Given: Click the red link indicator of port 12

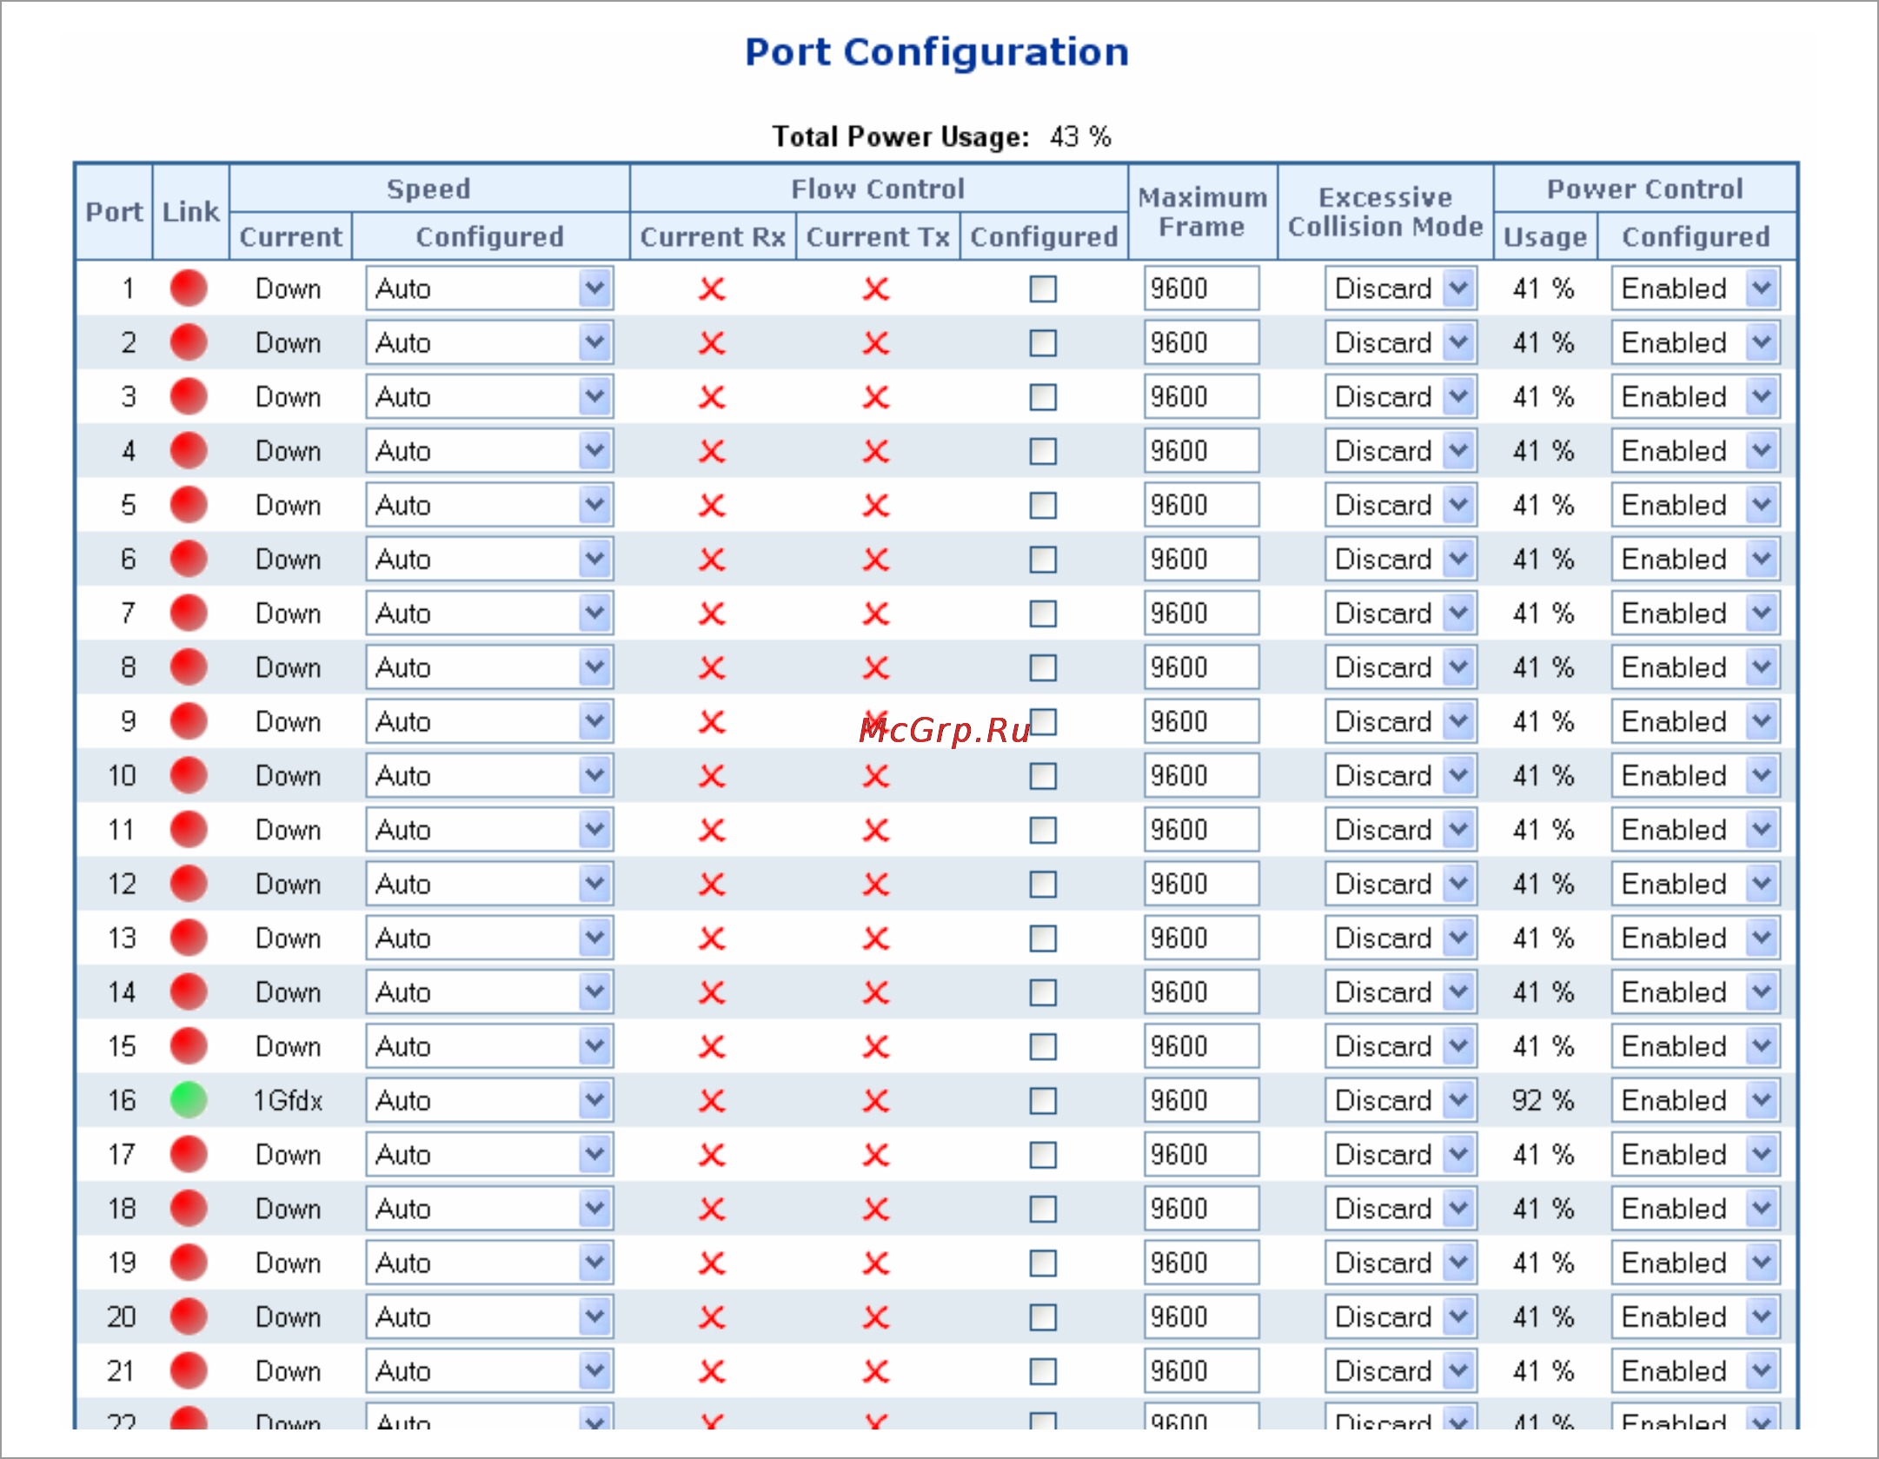Looking at the screenshot, I should click(189, 884).
